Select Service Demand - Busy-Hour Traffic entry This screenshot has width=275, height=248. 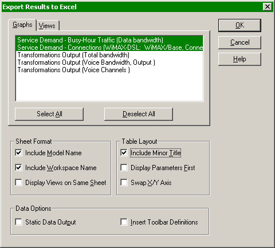click(109, 40)
